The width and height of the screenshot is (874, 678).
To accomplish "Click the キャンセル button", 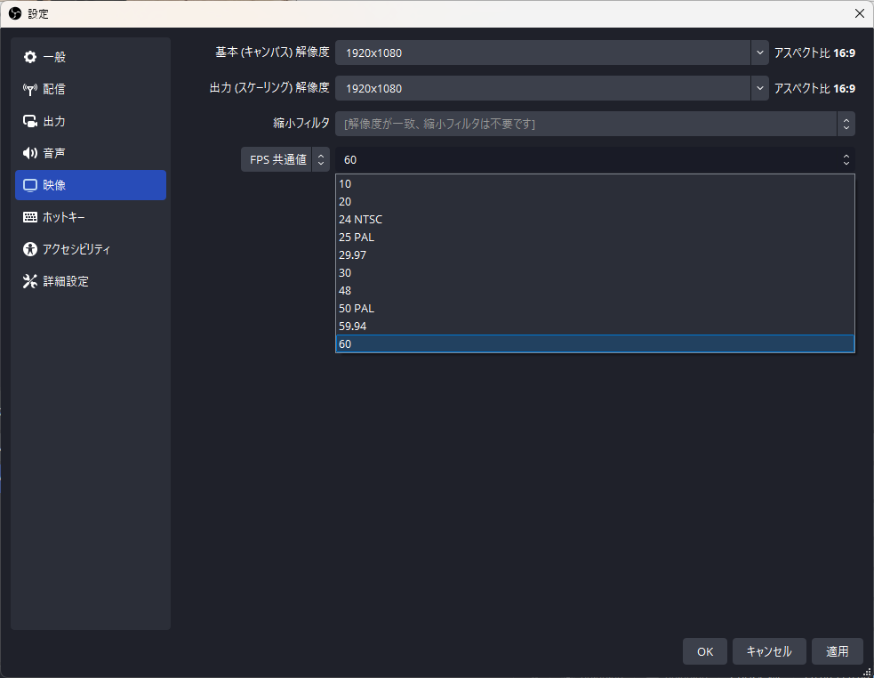I will pyautogui.click(x=769, y=651).
